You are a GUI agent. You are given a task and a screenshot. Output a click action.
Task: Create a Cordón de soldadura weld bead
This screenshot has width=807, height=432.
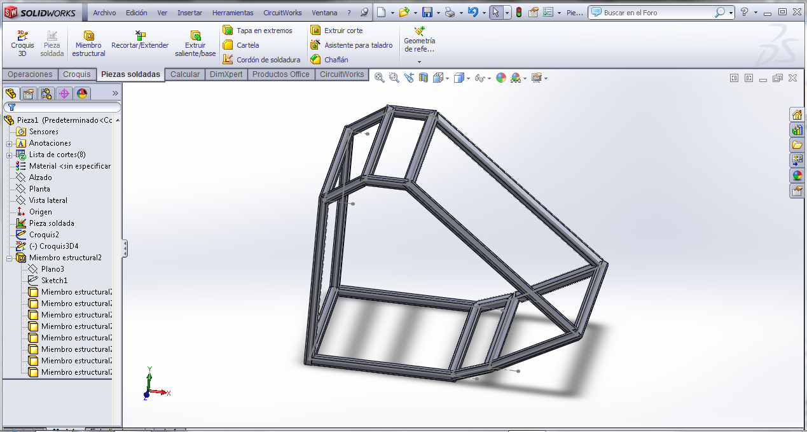261,60
